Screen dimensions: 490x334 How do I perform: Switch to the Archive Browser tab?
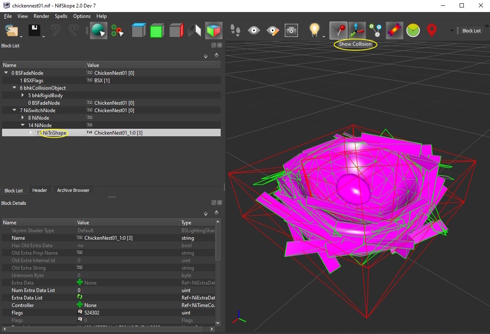pos(73,190)
